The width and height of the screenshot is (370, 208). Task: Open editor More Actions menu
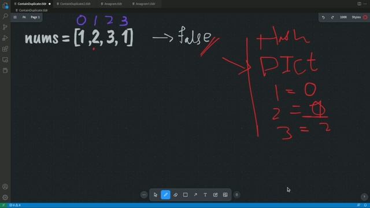[x=365, y=4]
